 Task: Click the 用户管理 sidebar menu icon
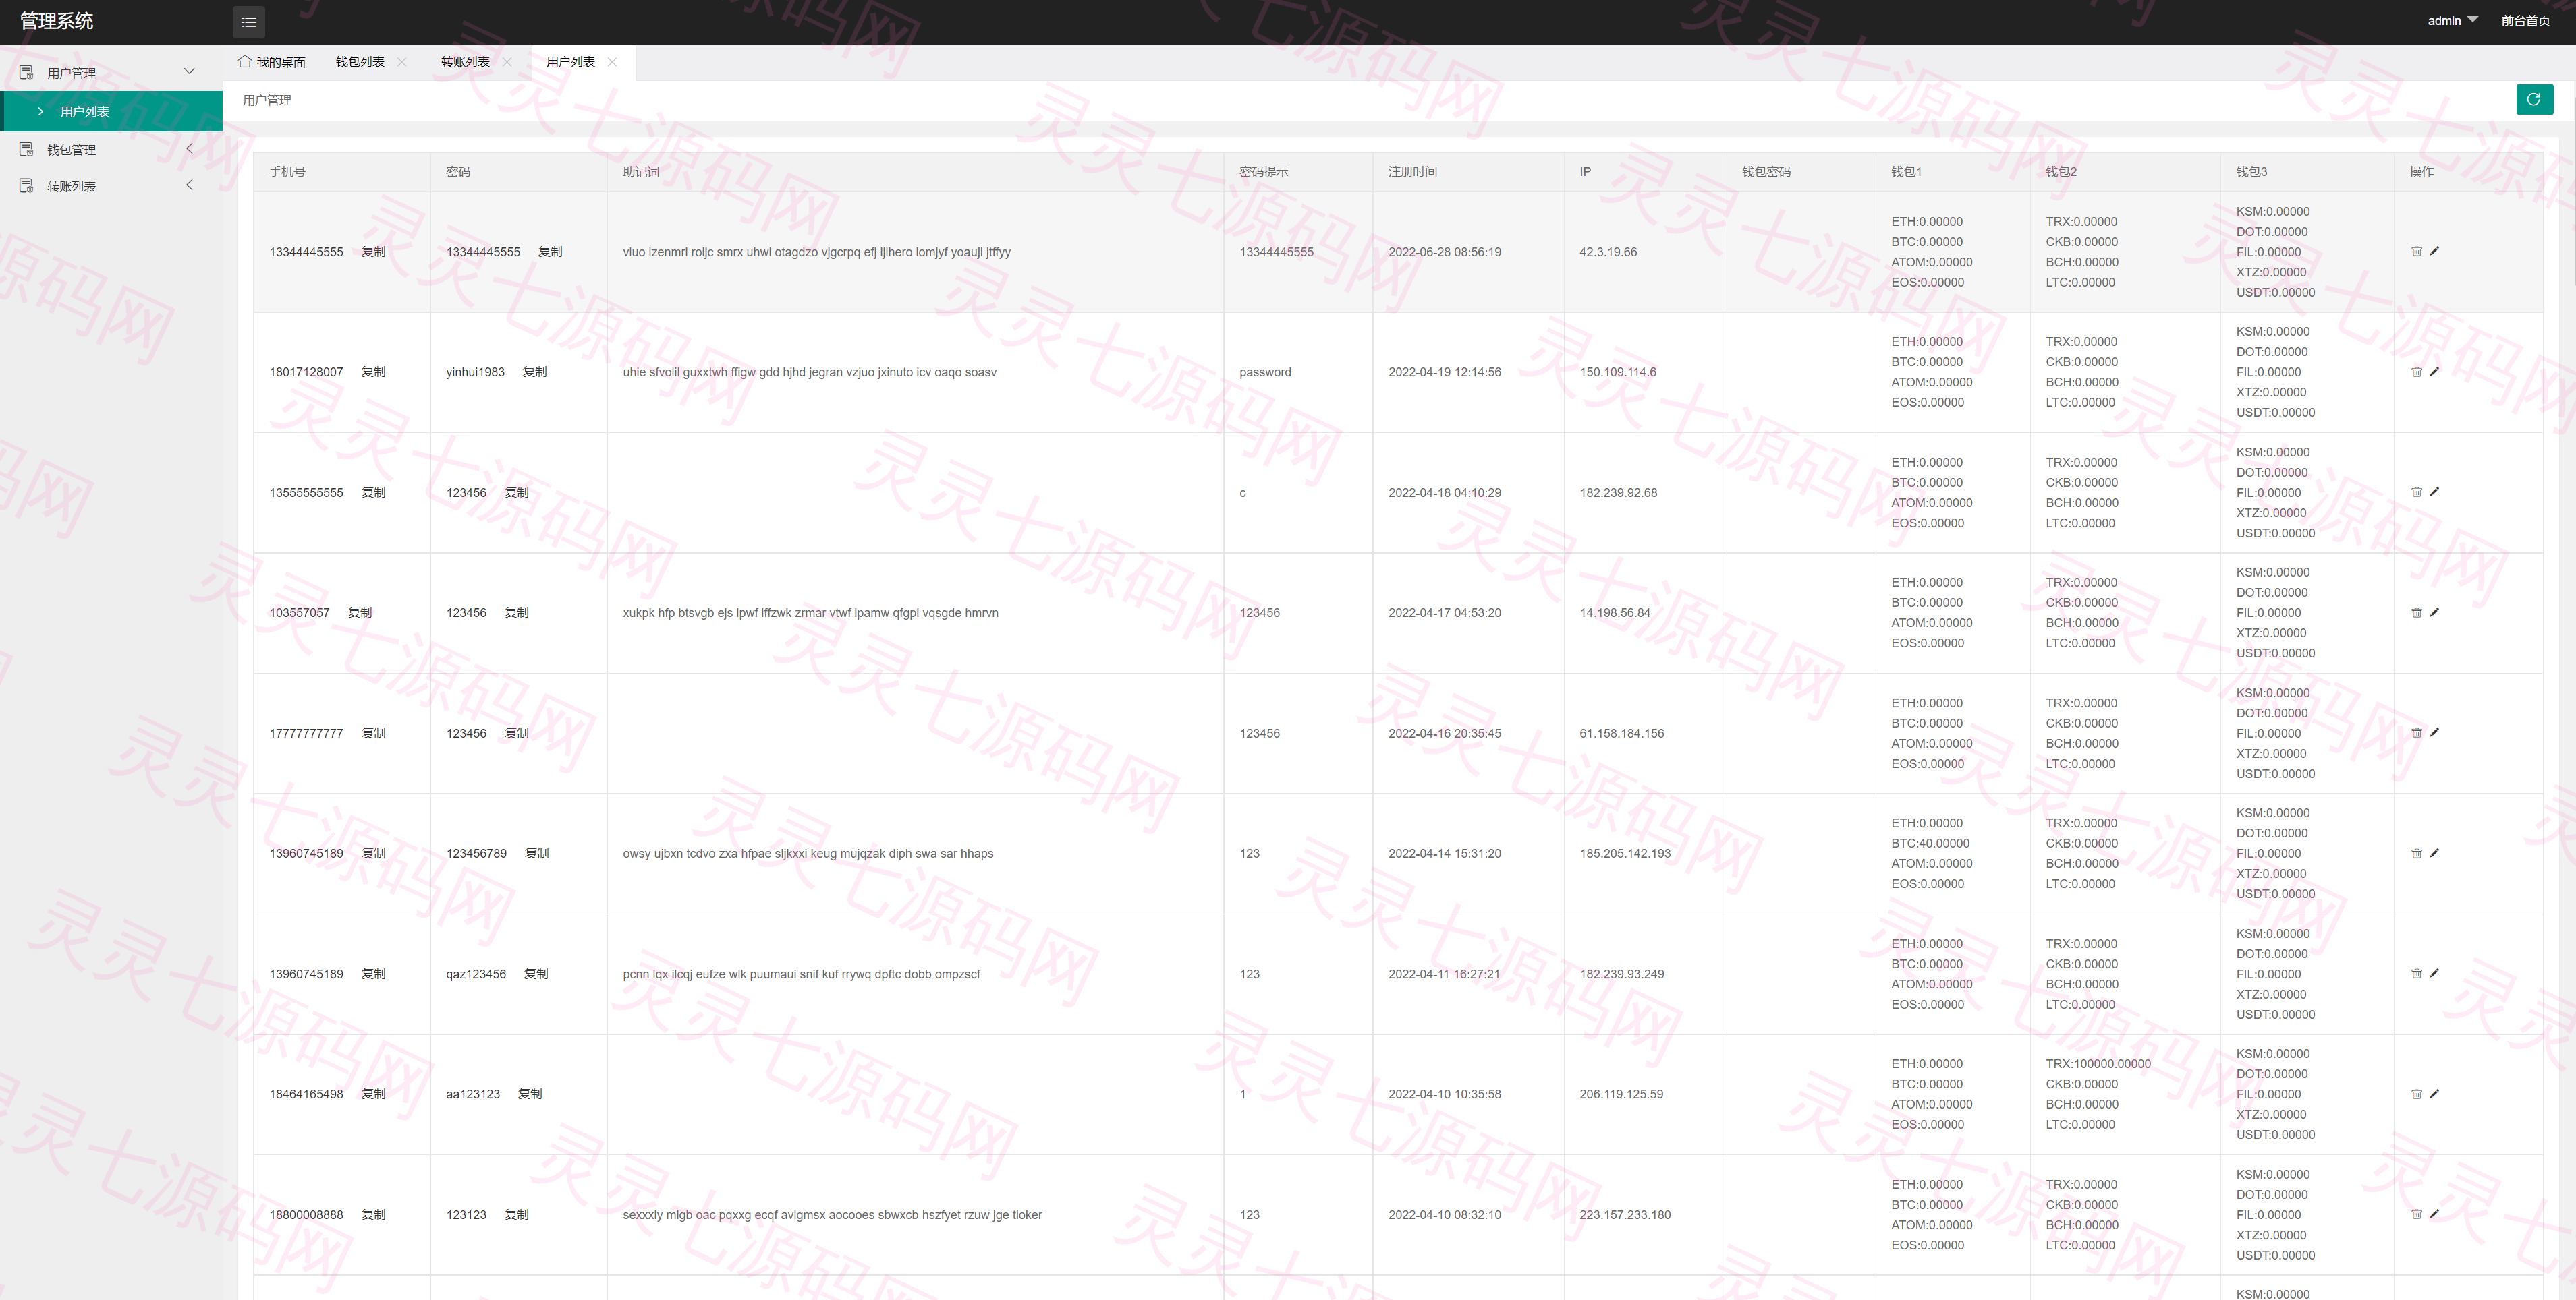click(x=27, y=72)
